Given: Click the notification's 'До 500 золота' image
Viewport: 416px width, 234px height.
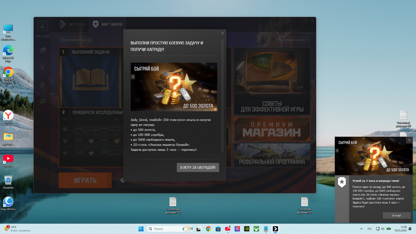Looking at the screenshot, I should click(374, 156).
